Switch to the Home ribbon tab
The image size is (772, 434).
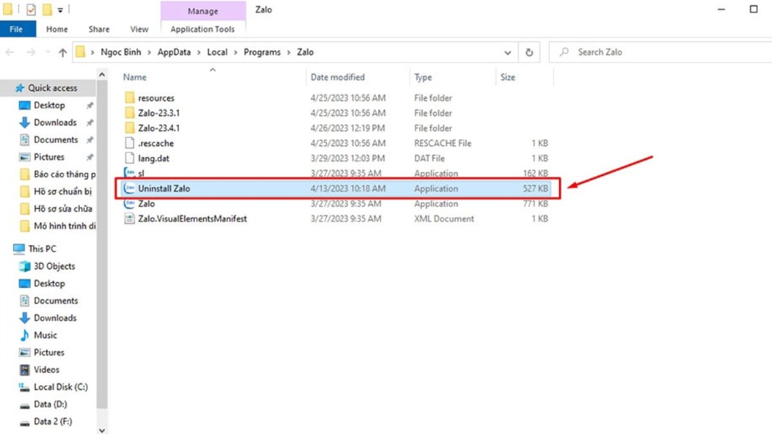57,29
